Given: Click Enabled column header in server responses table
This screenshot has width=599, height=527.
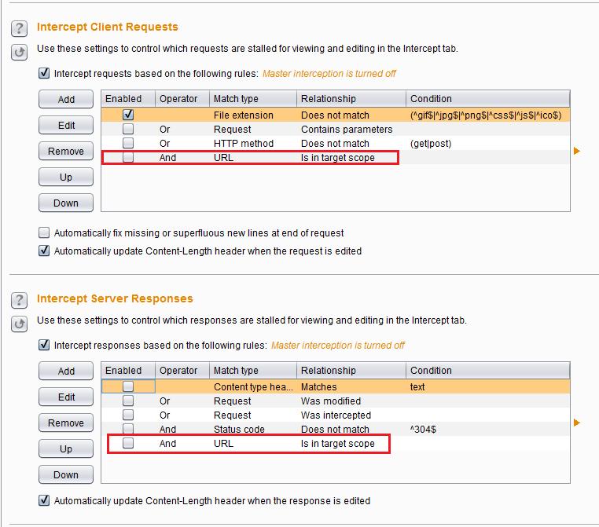Looking at the screenshot, I should click(128, 371).
